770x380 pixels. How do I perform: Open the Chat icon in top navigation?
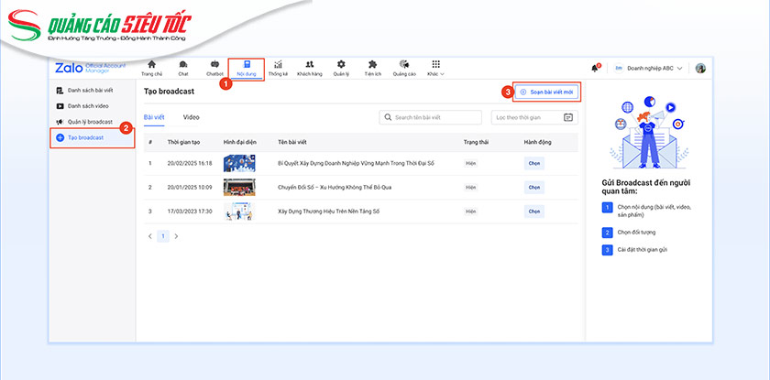coord(183,64)
